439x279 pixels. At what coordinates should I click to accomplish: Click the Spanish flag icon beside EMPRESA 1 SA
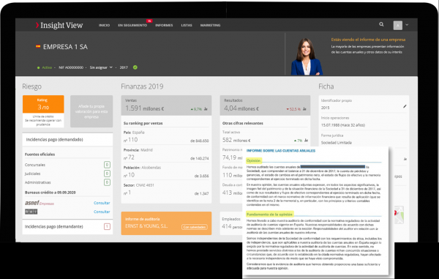click(38, 47)
